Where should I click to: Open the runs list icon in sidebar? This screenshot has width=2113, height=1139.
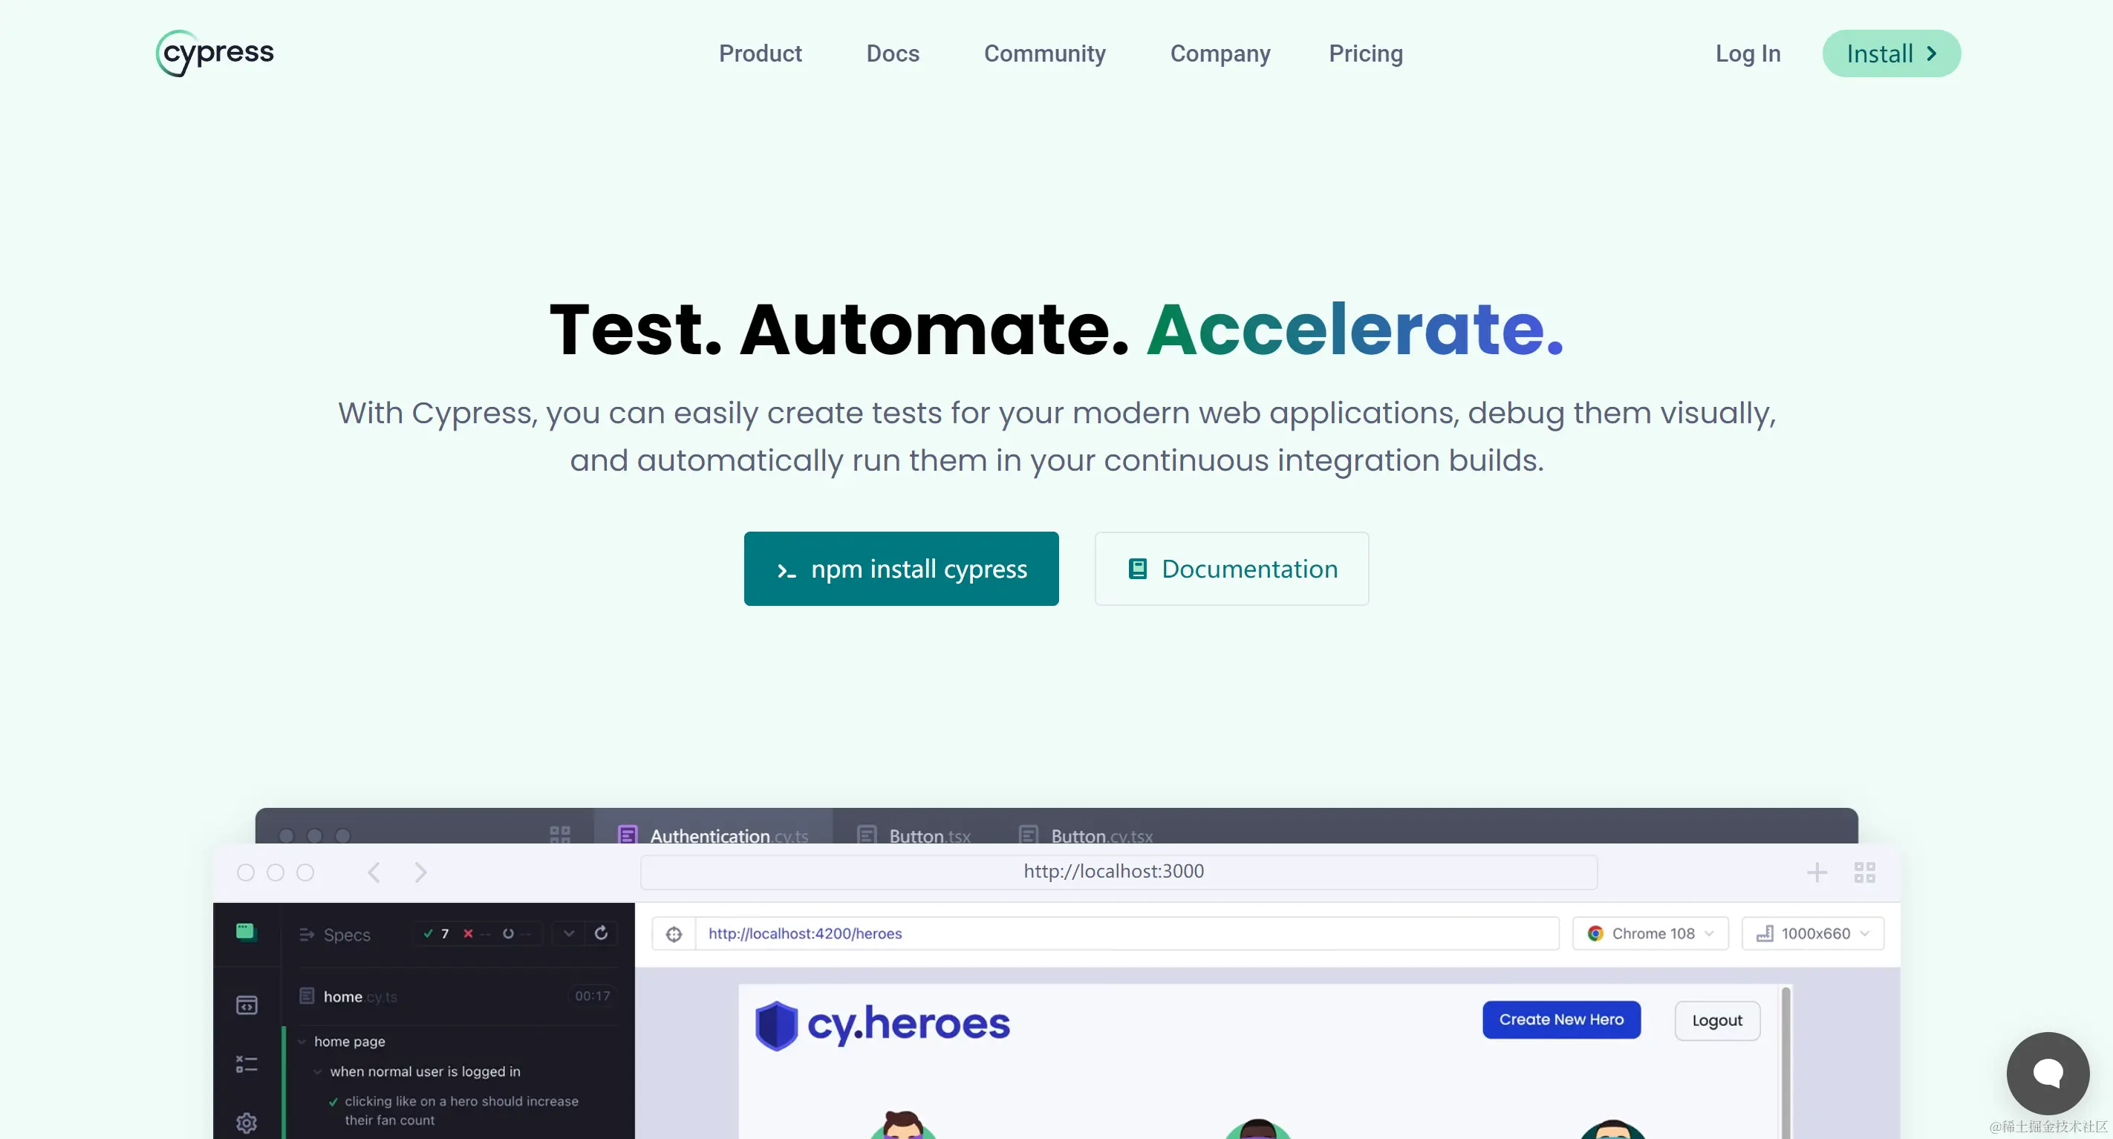tap(246, 1065)
